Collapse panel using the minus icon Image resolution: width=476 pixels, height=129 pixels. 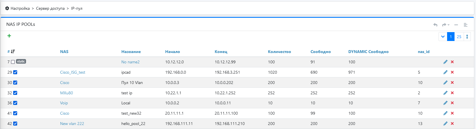point(456,25)
